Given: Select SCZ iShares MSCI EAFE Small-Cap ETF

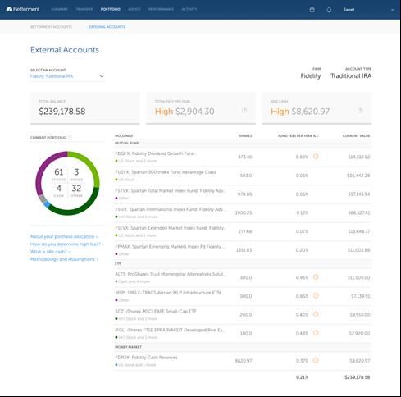Looking at the screenshot, I should pyautogui.click(x=242, y=315).
